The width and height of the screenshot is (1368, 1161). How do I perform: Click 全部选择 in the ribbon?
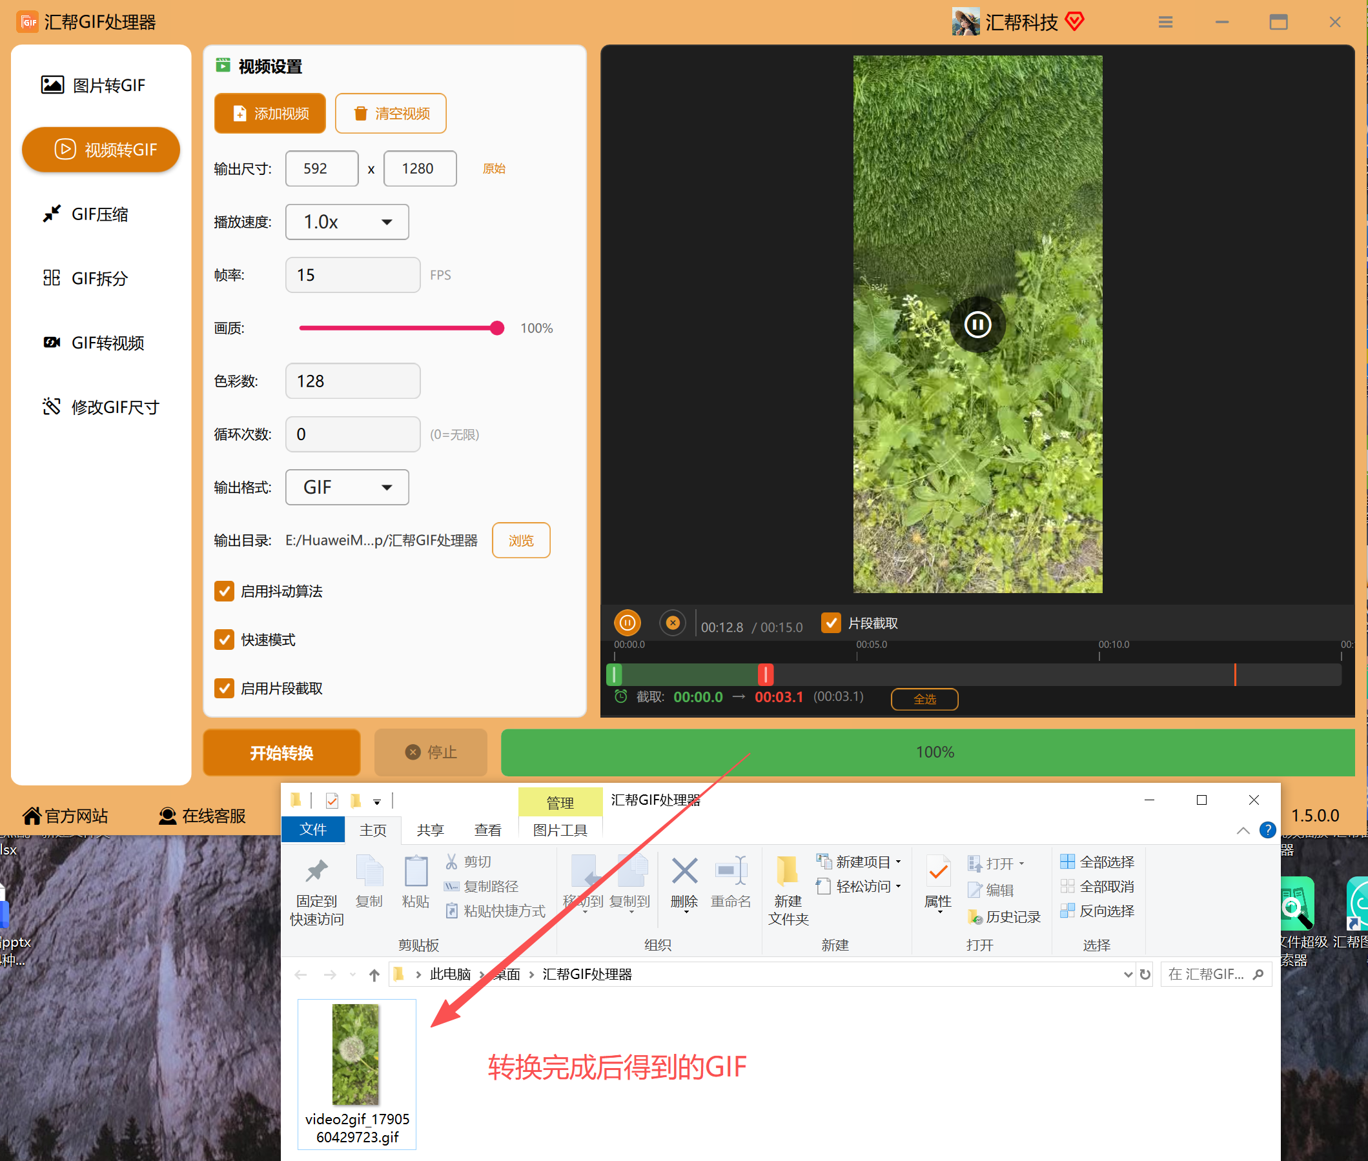pos(1097,862)
